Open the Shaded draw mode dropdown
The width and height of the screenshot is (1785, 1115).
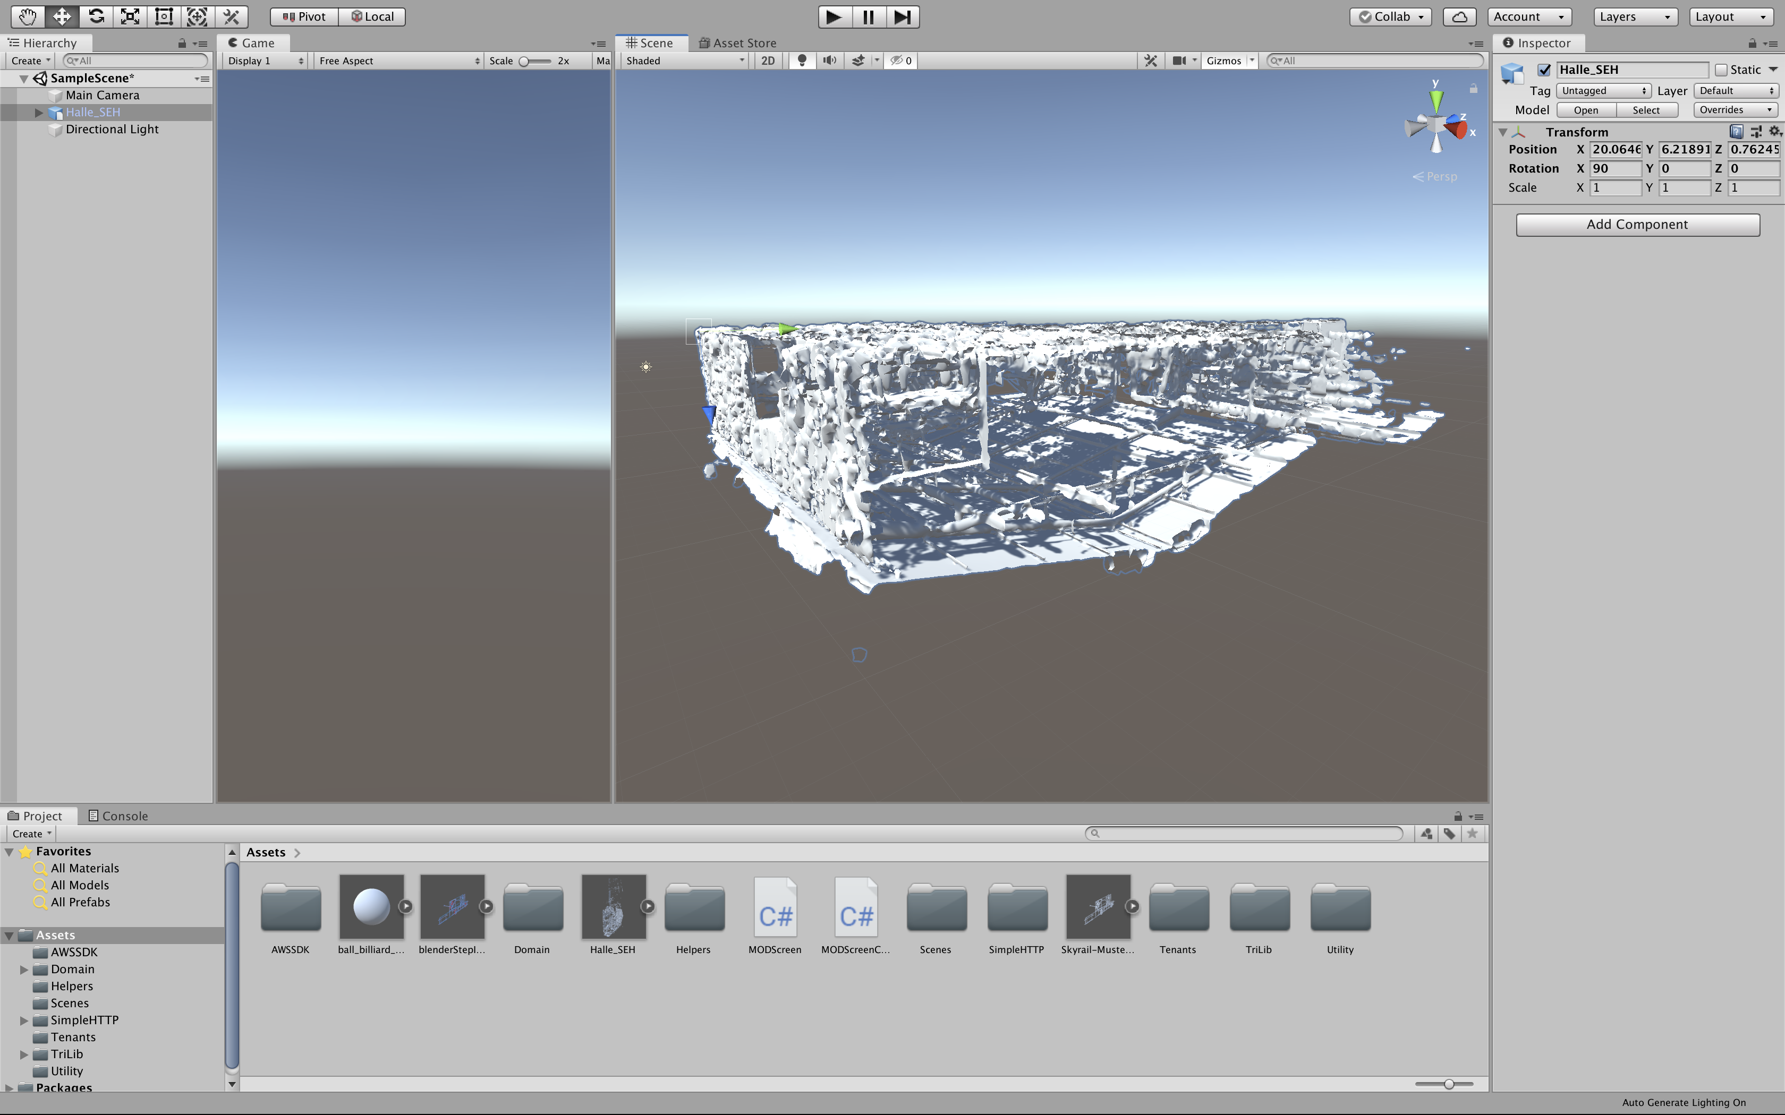(x=682, y=61)
